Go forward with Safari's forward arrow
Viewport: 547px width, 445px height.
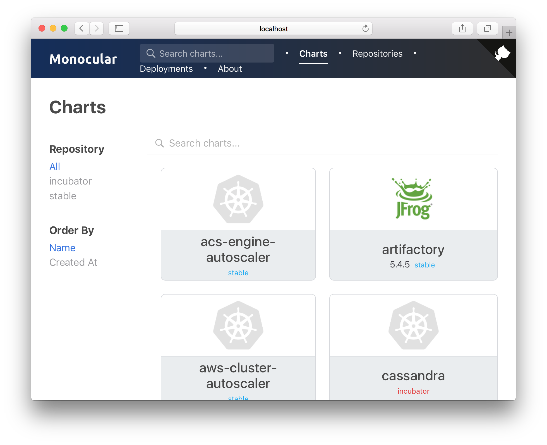pos(97,28)
